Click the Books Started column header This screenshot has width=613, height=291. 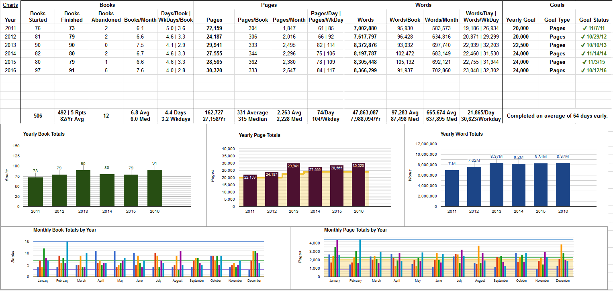coord(38,16)
